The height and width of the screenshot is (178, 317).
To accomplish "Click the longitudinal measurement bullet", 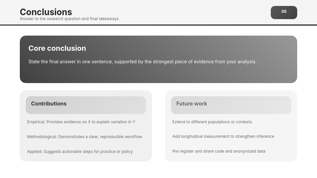I will [x=223, y=136].
